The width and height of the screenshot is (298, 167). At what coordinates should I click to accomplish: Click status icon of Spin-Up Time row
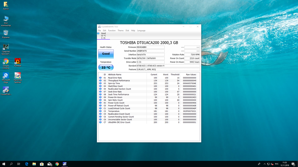(x=100, y=83)
